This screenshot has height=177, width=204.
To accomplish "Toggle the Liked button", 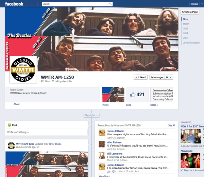I will coord(140,77).
